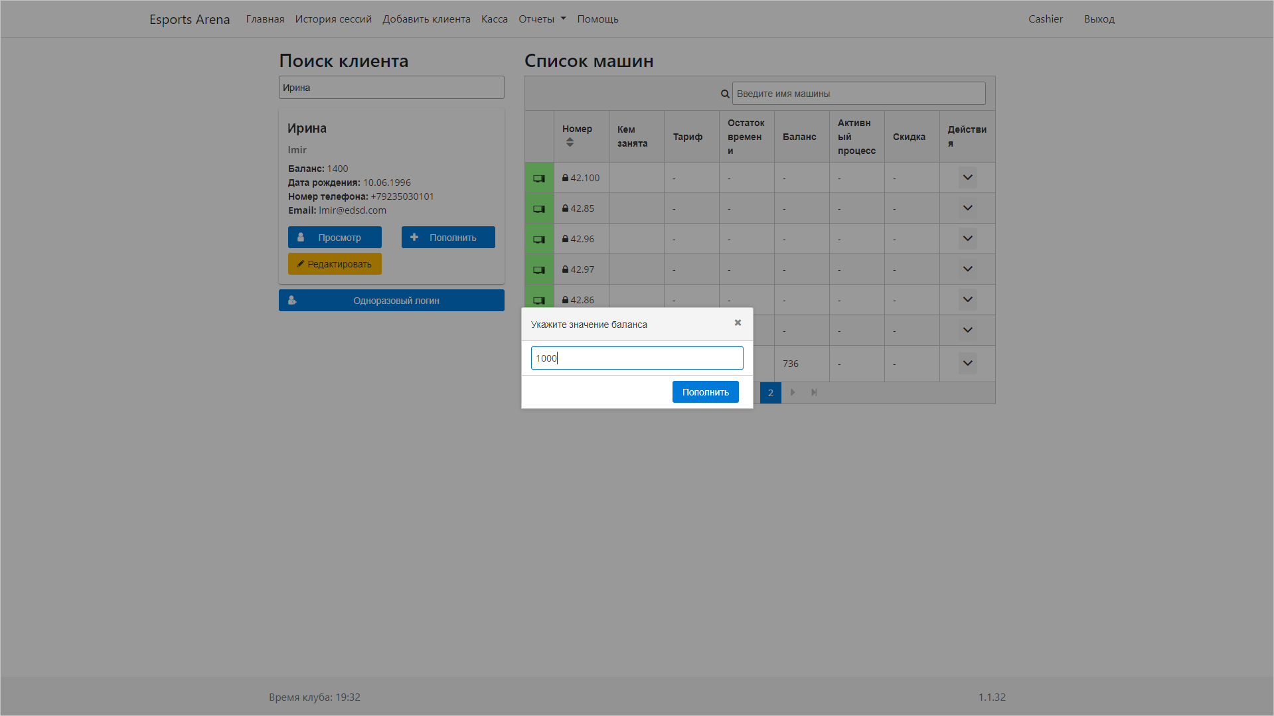Click the green monitor icon for machine 42.85
The height and width of the screenshot is (716, 1274).
539,208
